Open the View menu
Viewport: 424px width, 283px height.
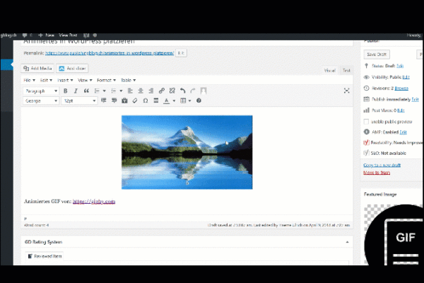85,80
